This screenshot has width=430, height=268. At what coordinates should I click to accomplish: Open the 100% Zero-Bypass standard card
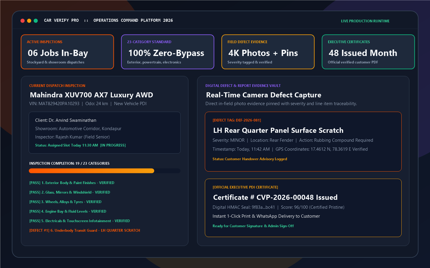pos(168,52)
